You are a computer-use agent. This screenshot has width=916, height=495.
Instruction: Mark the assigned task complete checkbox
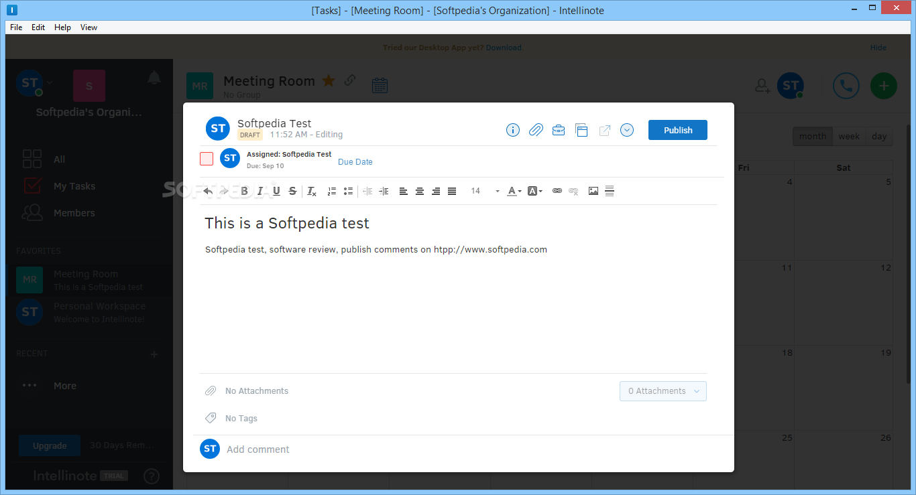coord(207,159)
